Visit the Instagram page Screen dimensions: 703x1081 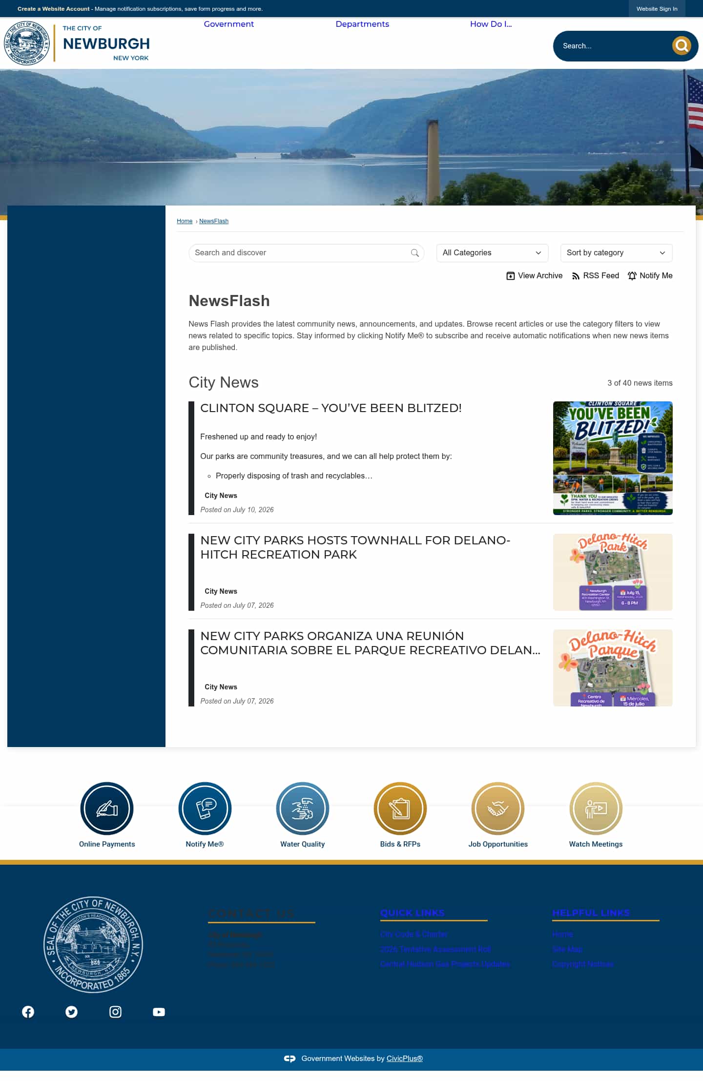115,1012
